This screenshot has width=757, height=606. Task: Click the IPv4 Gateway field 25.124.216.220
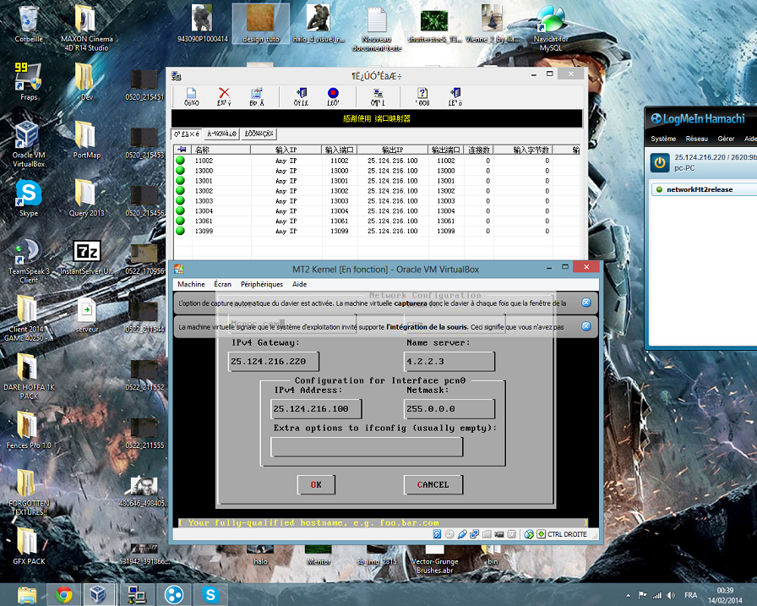pos(273,361)
